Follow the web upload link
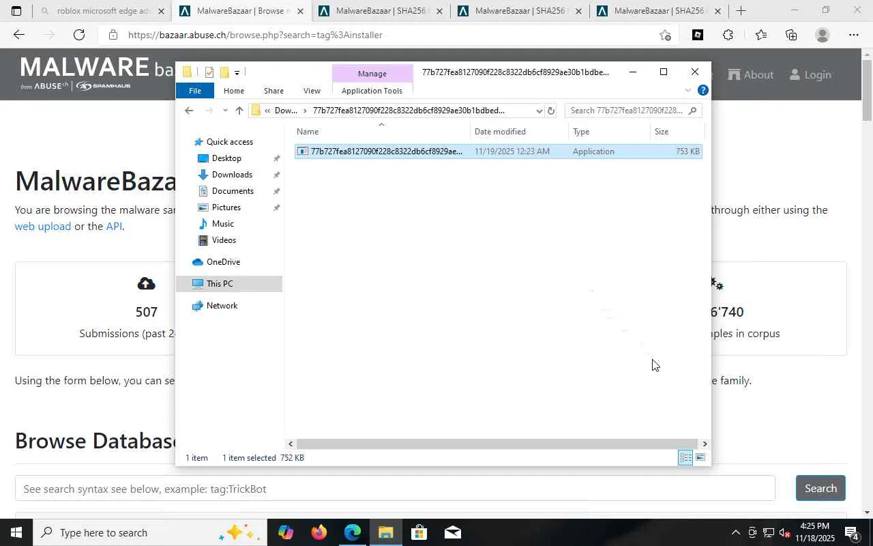This screenshot has width=873, height=546. [x=43, y=227]
